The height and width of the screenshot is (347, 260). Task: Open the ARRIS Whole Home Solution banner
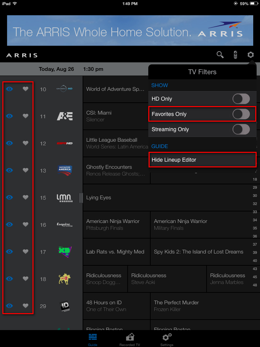click(130, 30)
